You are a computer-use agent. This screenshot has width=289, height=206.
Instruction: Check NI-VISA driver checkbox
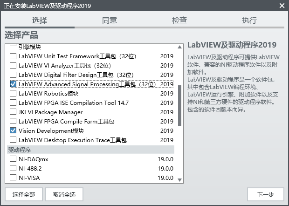[x=13, y=178]
